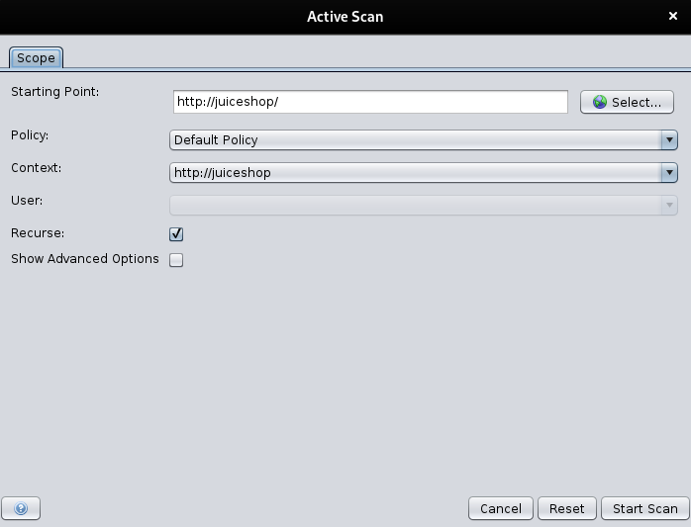Click the disabled User dropdown

[424, 206]
